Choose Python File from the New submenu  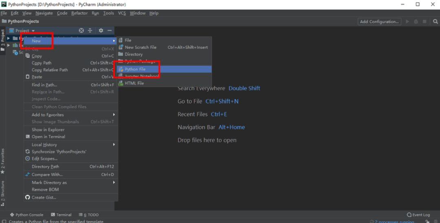(x=164, y=69)
